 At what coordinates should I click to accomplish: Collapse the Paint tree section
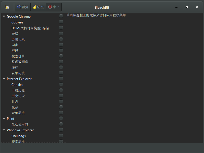click(x=4, y=119)
